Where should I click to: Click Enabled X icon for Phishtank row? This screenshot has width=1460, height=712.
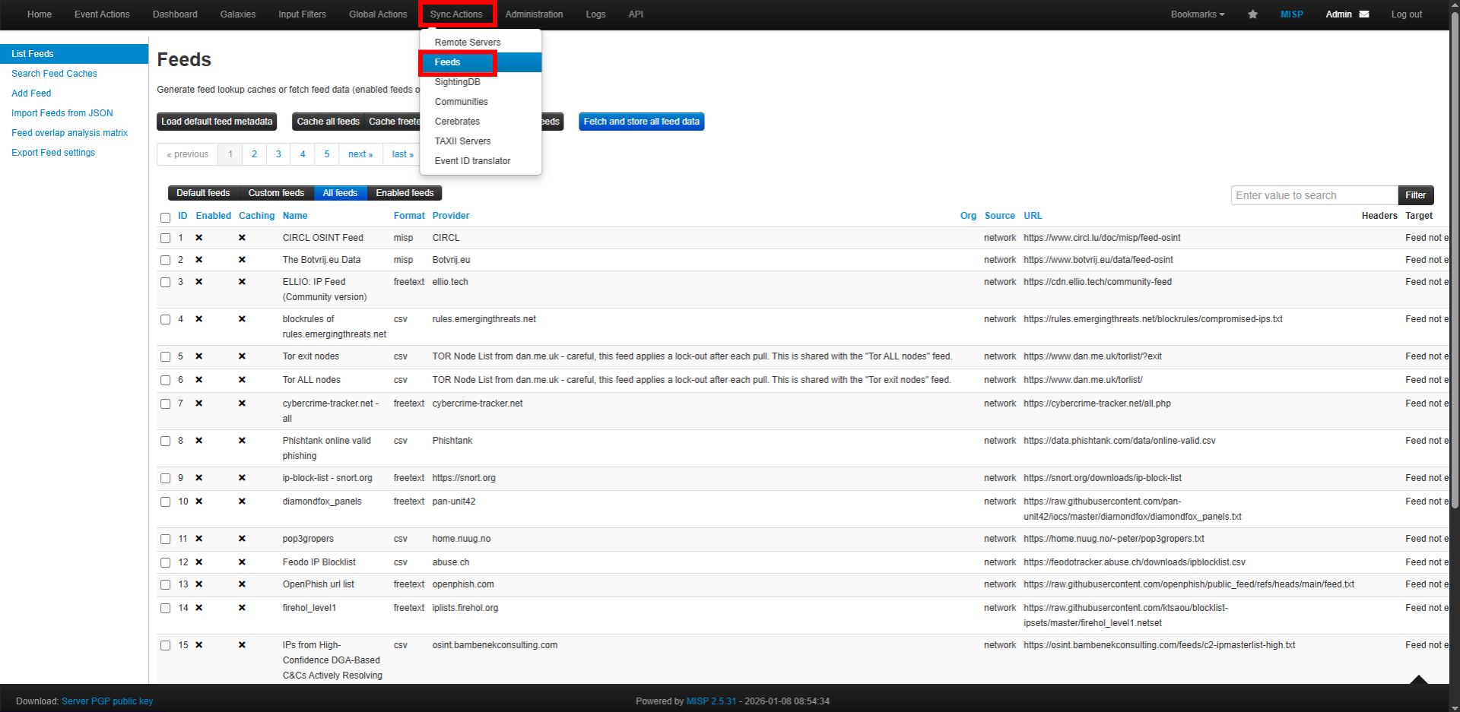(x=199, y=441)
